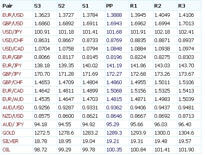Select AUD/USD R1 value 0.9406
Image resolution: width=205 pixels, height=155 pixels.
click(138, 107)
